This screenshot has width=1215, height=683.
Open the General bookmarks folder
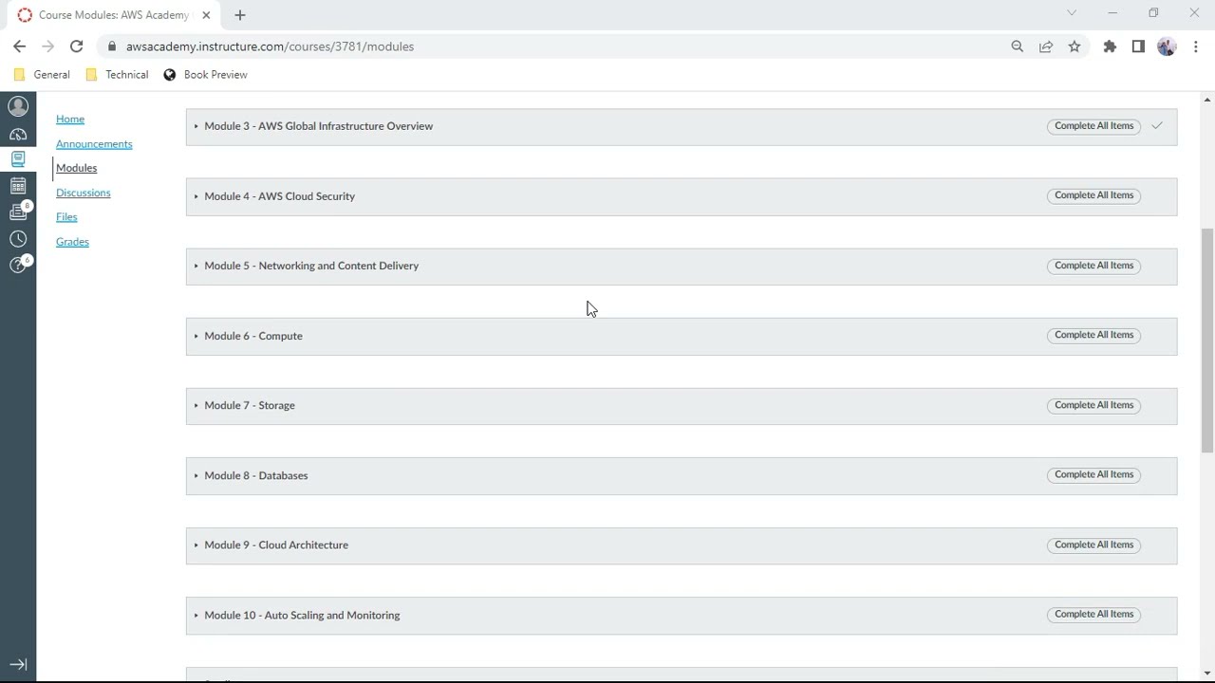click(42, 75)
